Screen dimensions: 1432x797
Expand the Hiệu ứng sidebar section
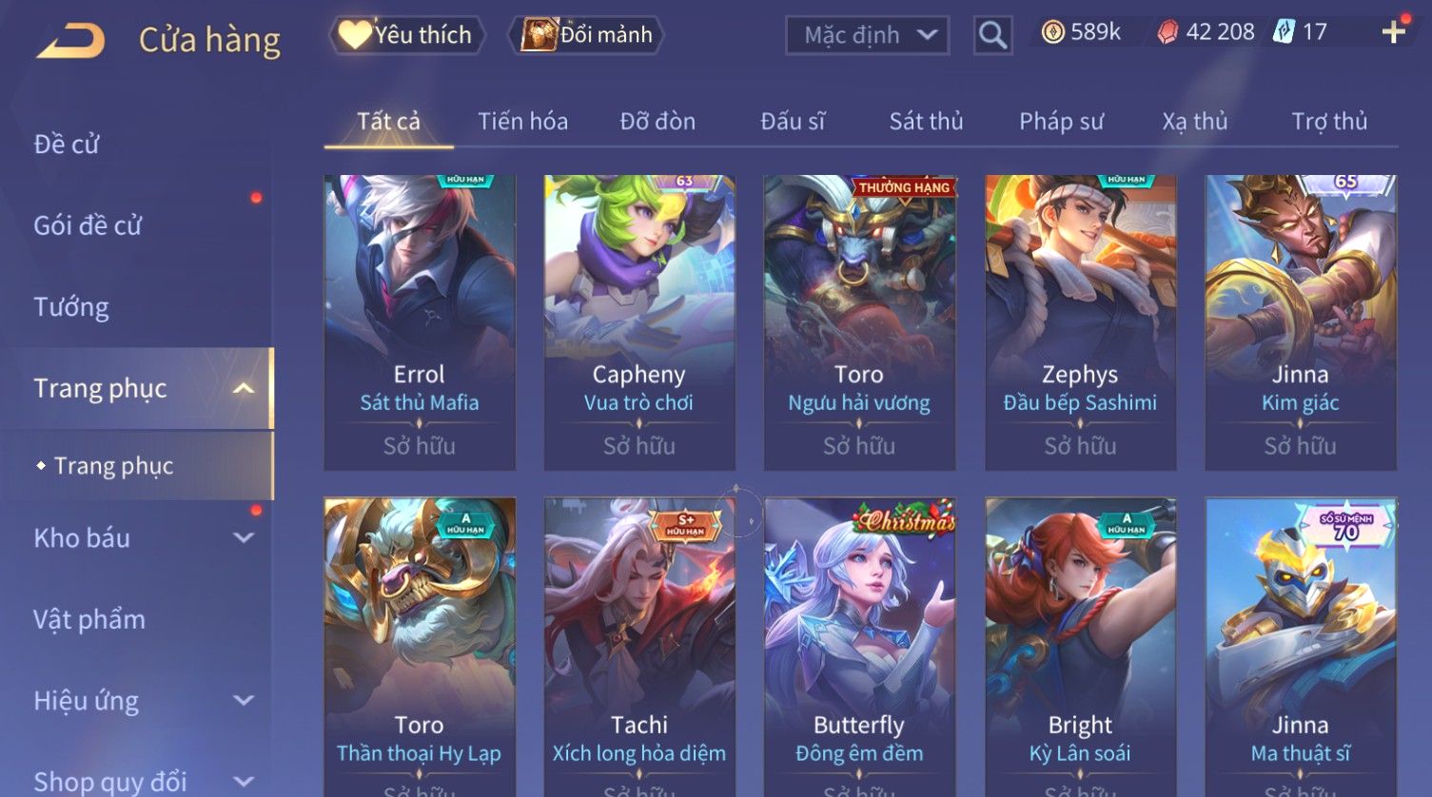tap(244, 701)
